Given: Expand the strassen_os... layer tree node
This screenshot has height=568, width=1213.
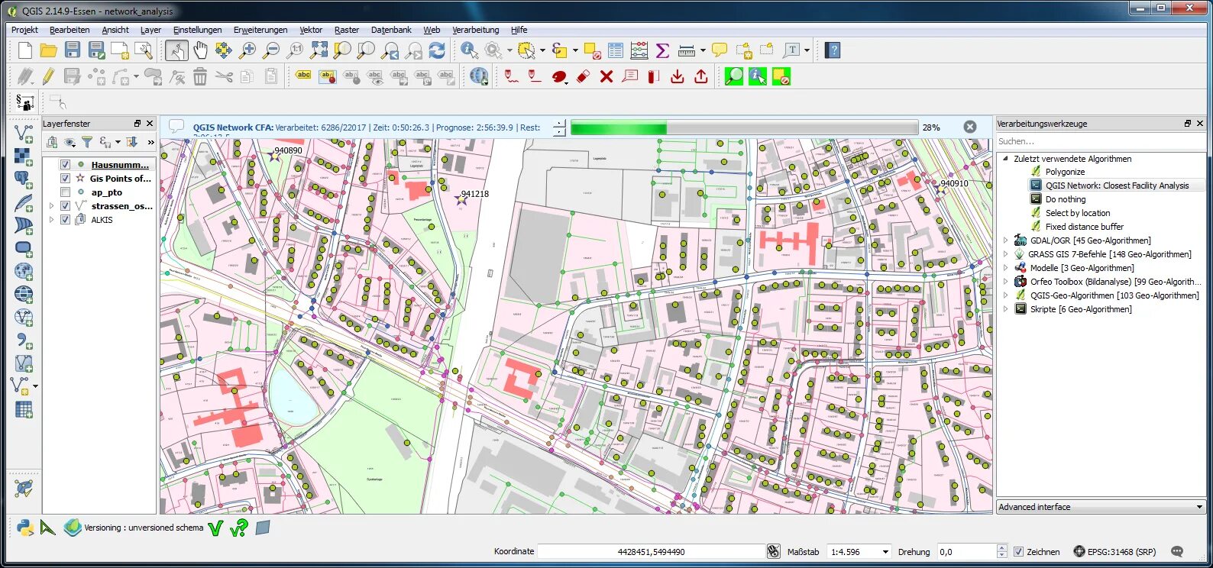Looking at the screenshot, I should click(x=51, y=206).
